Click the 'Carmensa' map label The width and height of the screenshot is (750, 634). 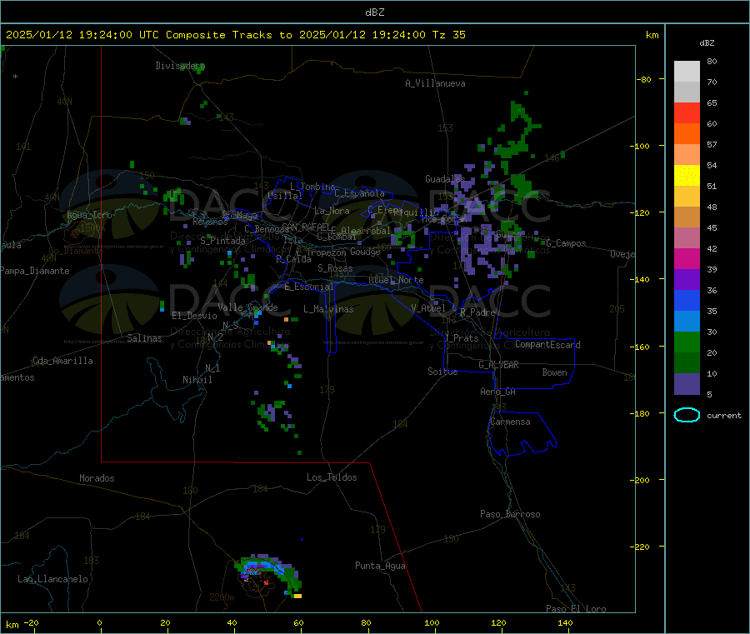point(510,422)
